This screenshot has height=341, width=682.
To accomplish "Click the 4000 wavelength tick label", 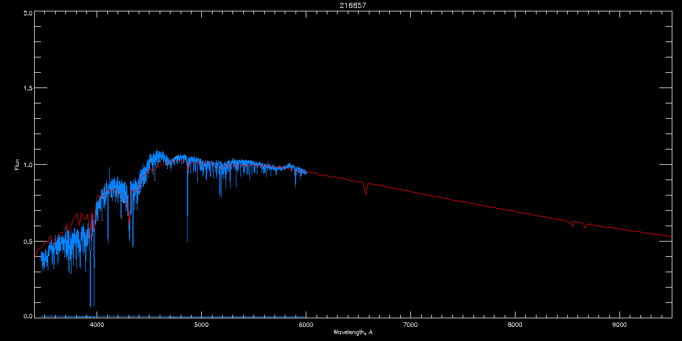I will click(97, 325).
